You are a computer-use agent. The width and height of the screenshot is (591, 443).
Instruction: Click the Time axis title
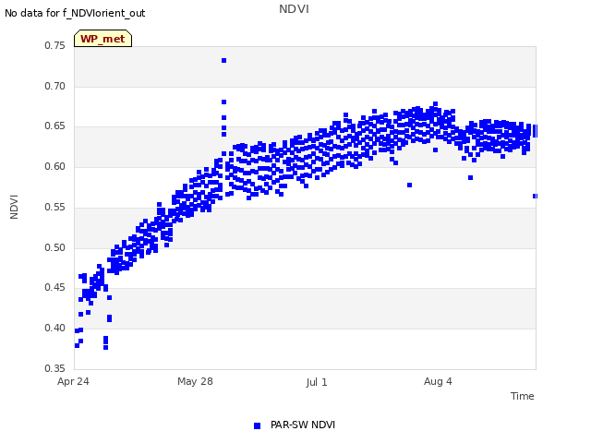523,396
